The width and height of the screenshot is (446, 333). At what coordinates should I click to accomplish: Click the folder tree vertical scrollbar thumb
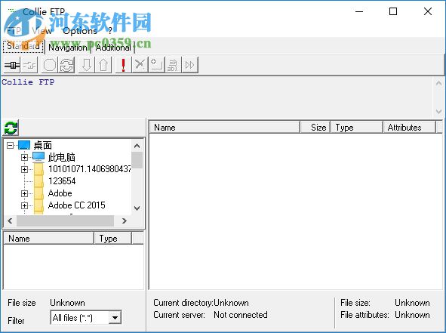coord(137,160)
